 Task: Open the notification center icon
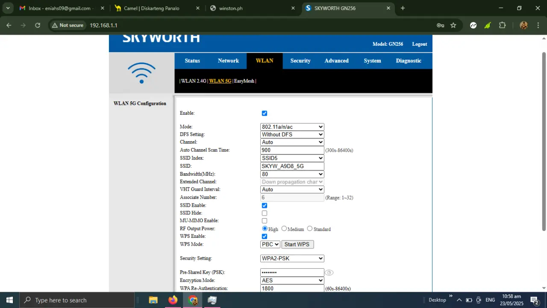534,300
